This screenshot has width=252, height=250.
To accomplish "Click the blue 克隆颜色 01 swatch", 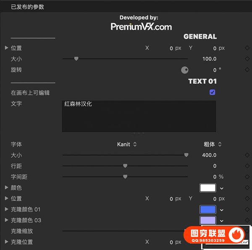I will click(x=208, y=210).
